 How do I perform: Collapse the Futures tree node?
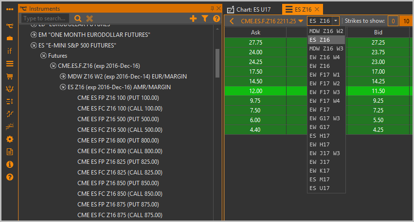(43, 55)
